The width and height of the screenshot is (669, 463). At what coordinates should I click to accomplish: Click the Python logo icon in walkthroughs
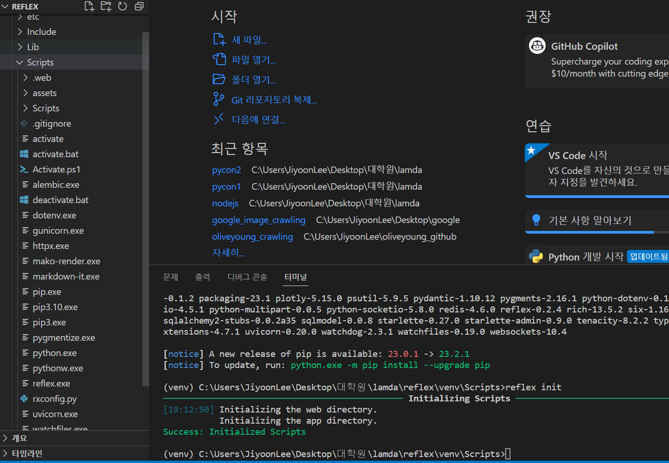pos(536,256)
